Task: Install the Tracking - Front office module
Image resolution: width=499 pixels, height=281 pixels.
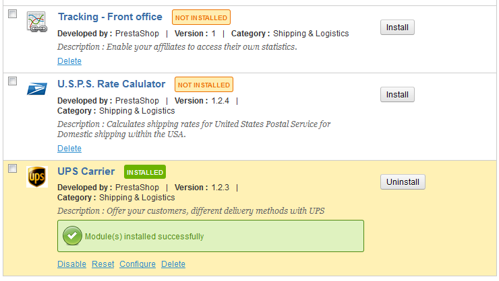Action: click(x=397, y=28)
